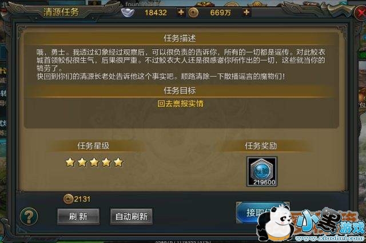This screenshot has width=366, height=243.
Task: Open help with the question mark icon
Action: tap(29, 216)
